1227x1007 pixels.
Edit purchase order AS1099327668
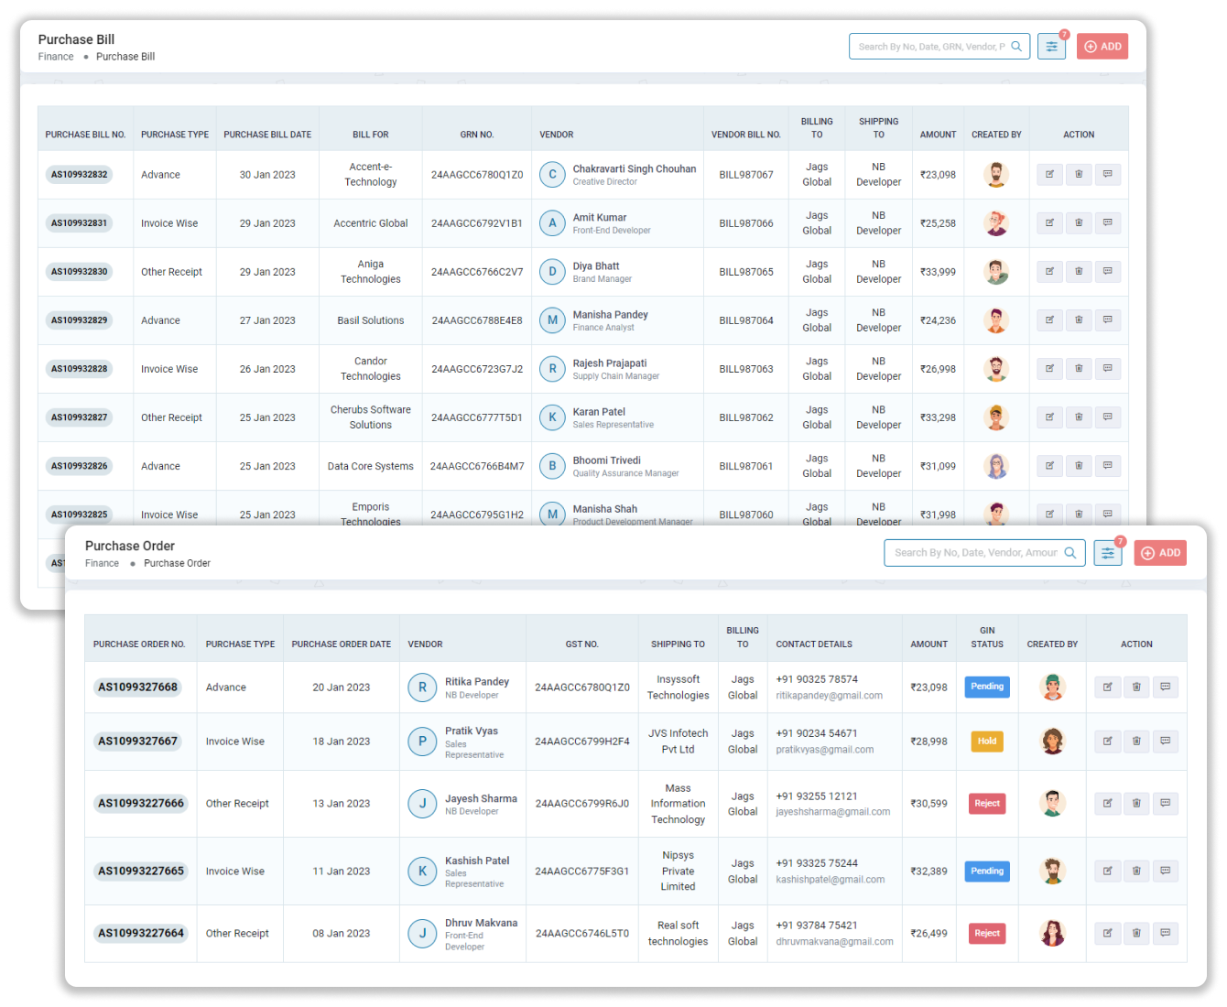tap(1107, 687)
